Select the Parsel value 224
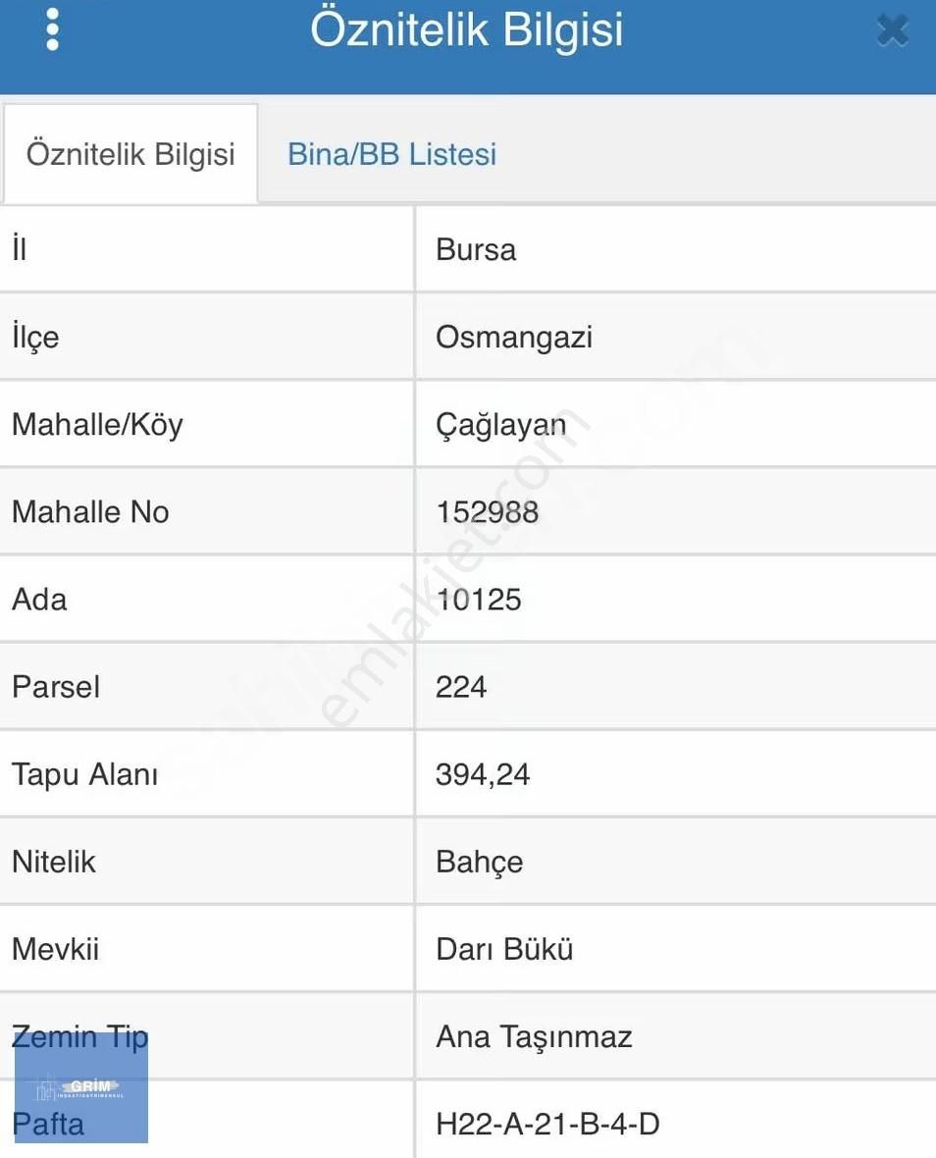 point(462,687)
